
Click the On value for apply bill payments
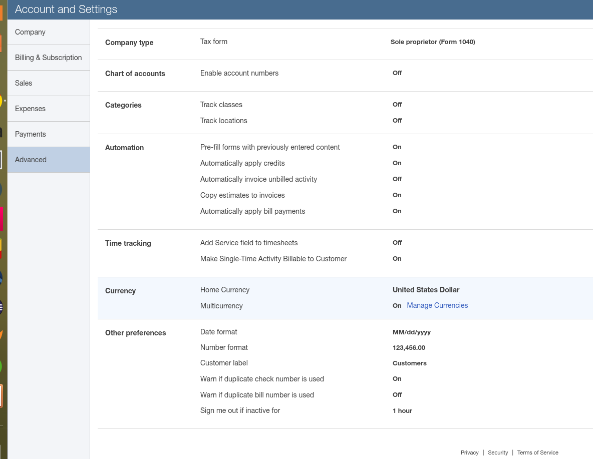click(397, 211)
